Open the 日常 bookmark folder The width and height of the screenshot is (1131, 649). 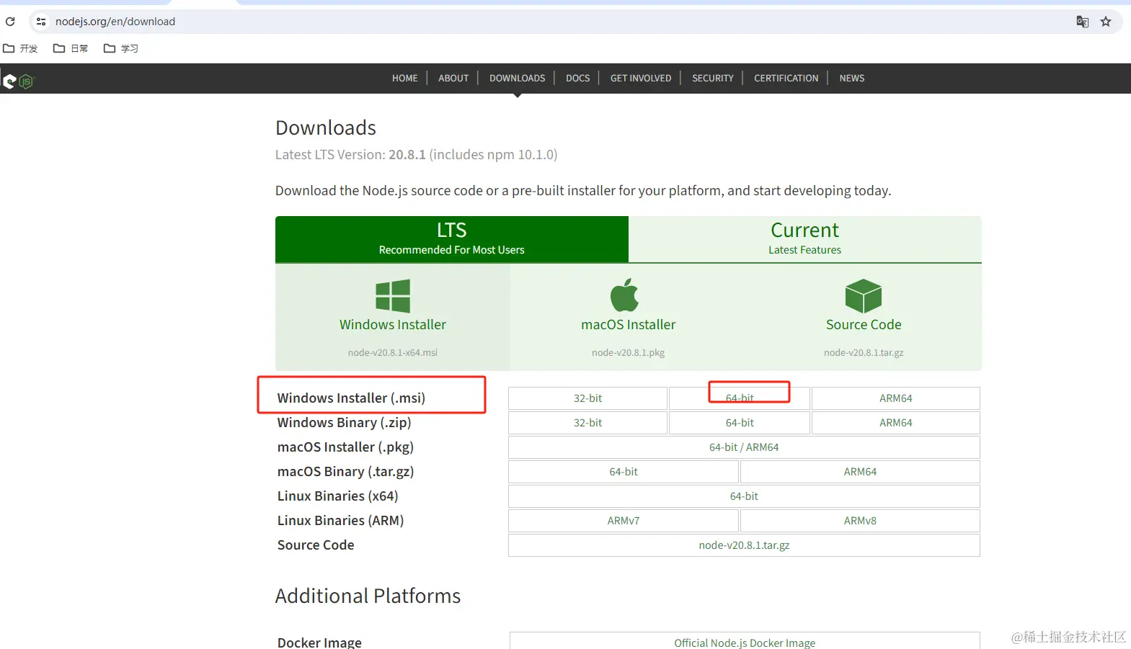click(71, 48)
